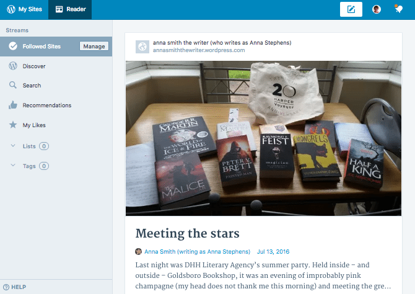The image size is (415, 294).
Task: Open the notifications bell icon
Action: pos(399,9)
